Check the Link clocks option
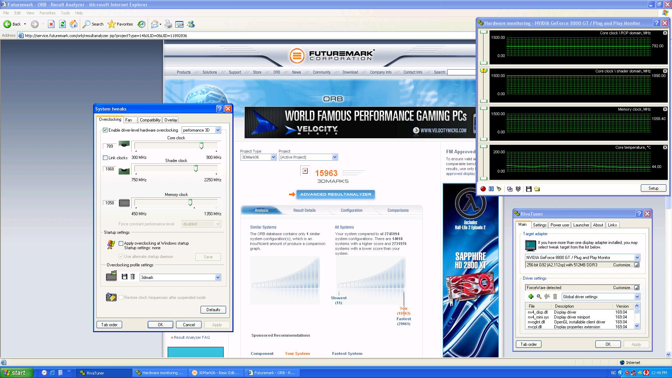Viewport: 672px width, 378px height. tap(105, 157)
